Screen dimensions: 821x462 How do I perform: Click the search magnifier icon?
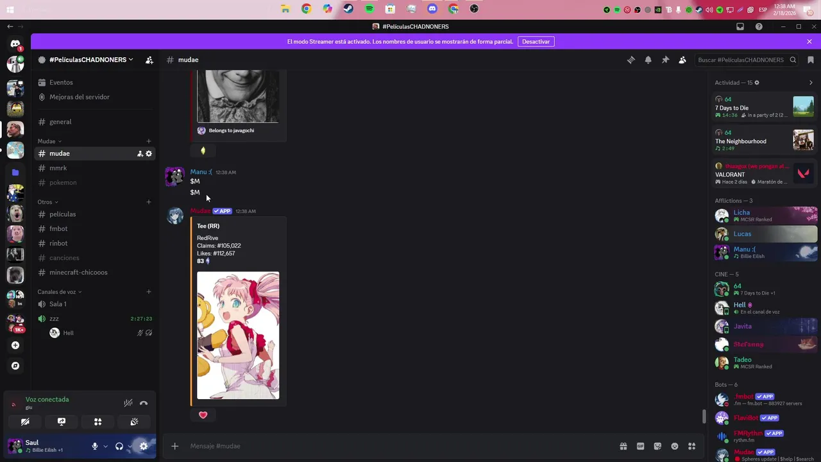[x=793, y=60]
